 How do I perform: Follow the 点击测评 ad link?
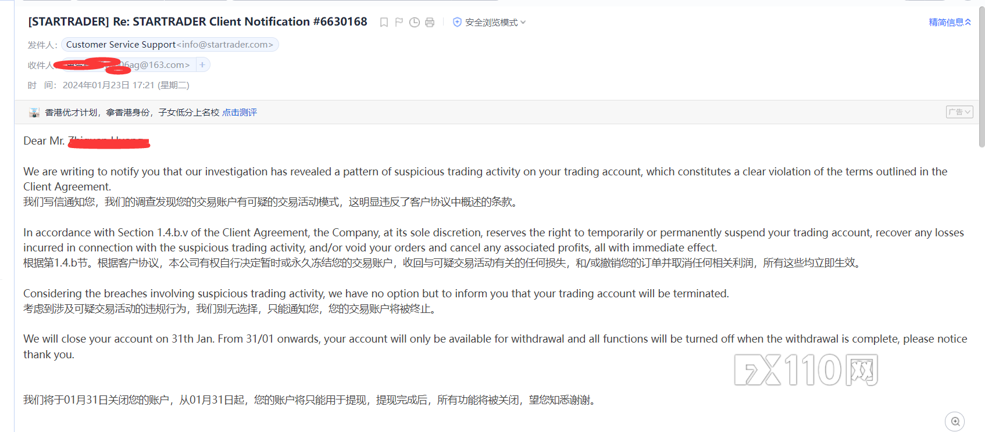point(240,113)
